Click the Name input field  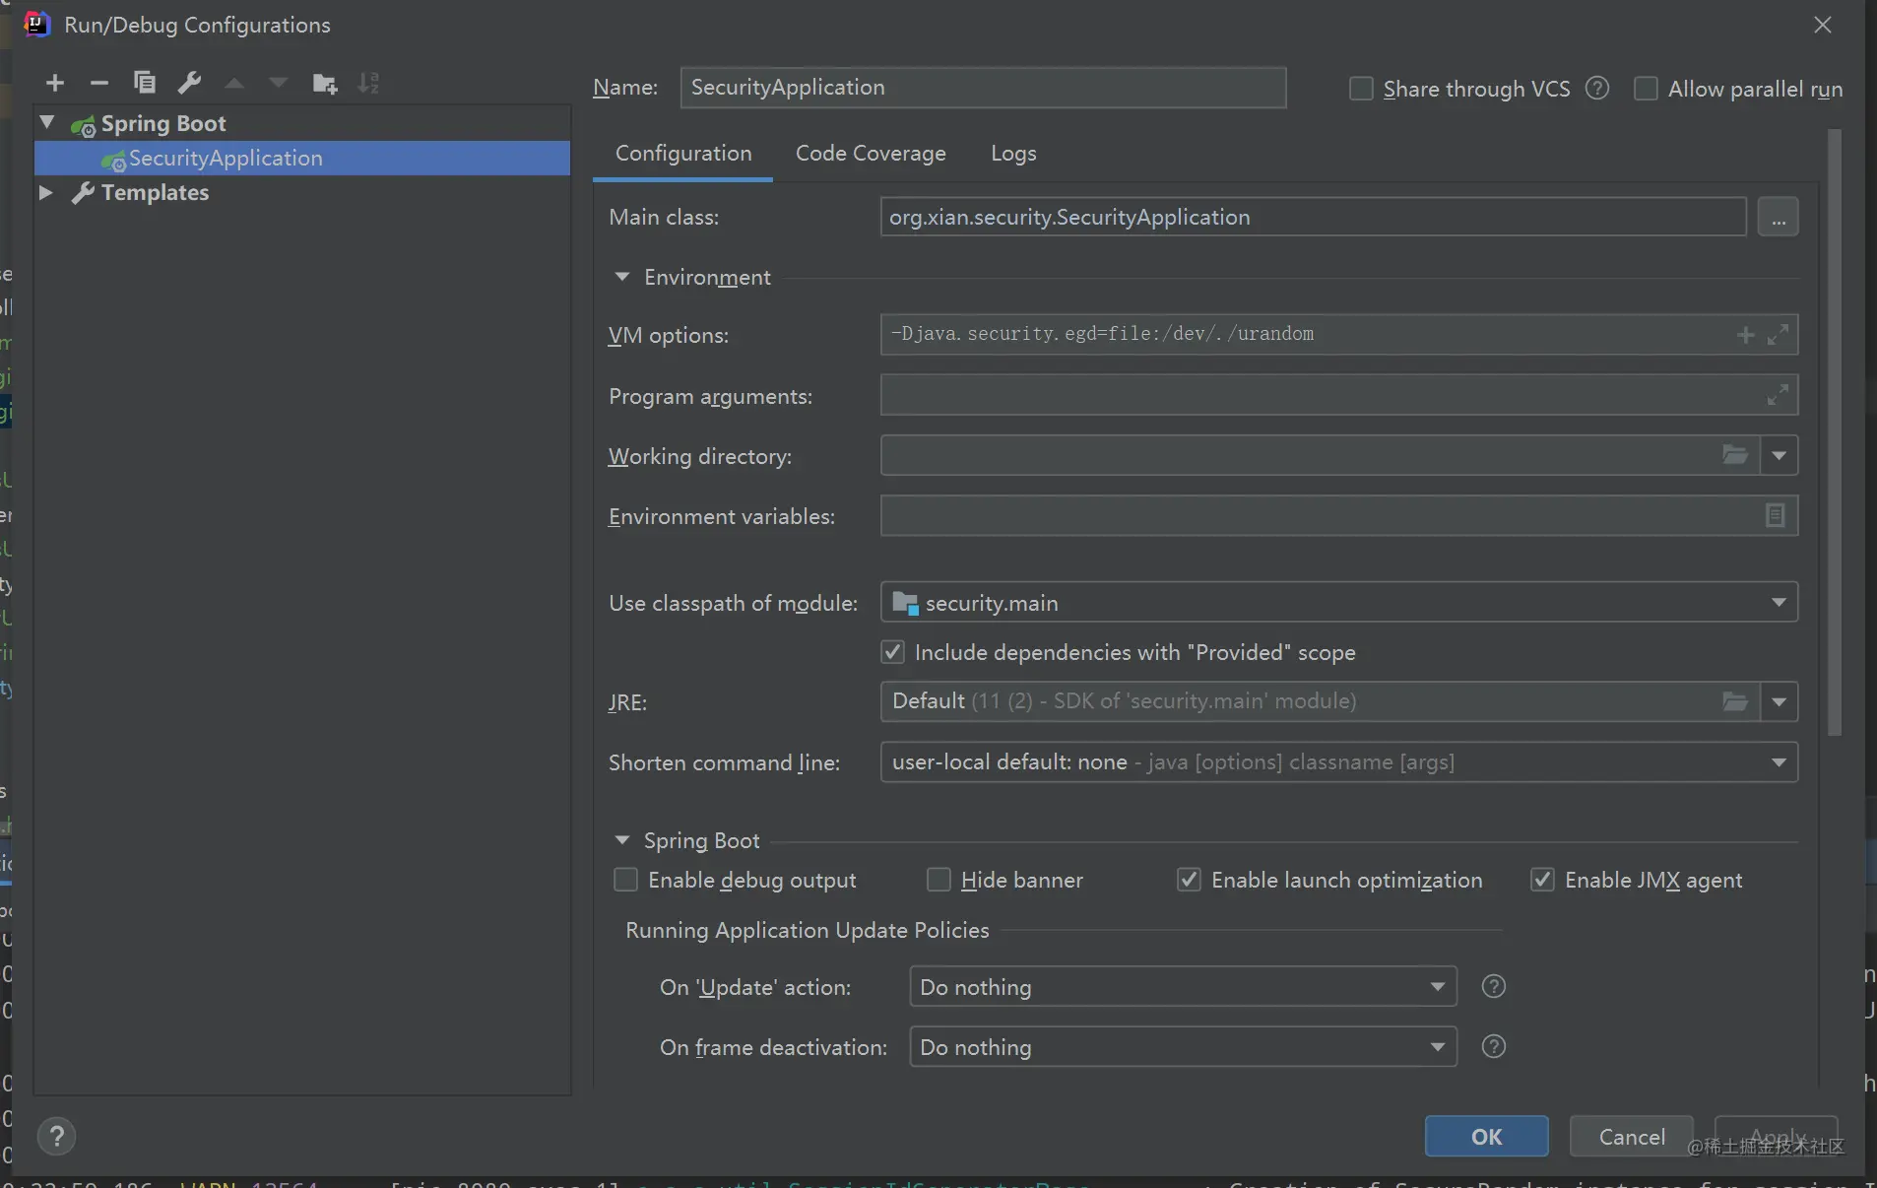tap(983, 88)
